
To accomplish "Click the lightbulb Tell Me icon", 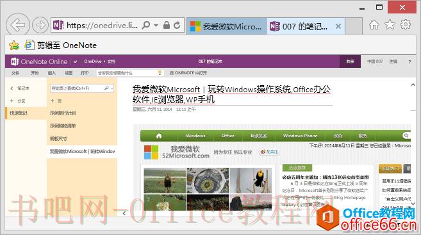I will coord(160,73).
